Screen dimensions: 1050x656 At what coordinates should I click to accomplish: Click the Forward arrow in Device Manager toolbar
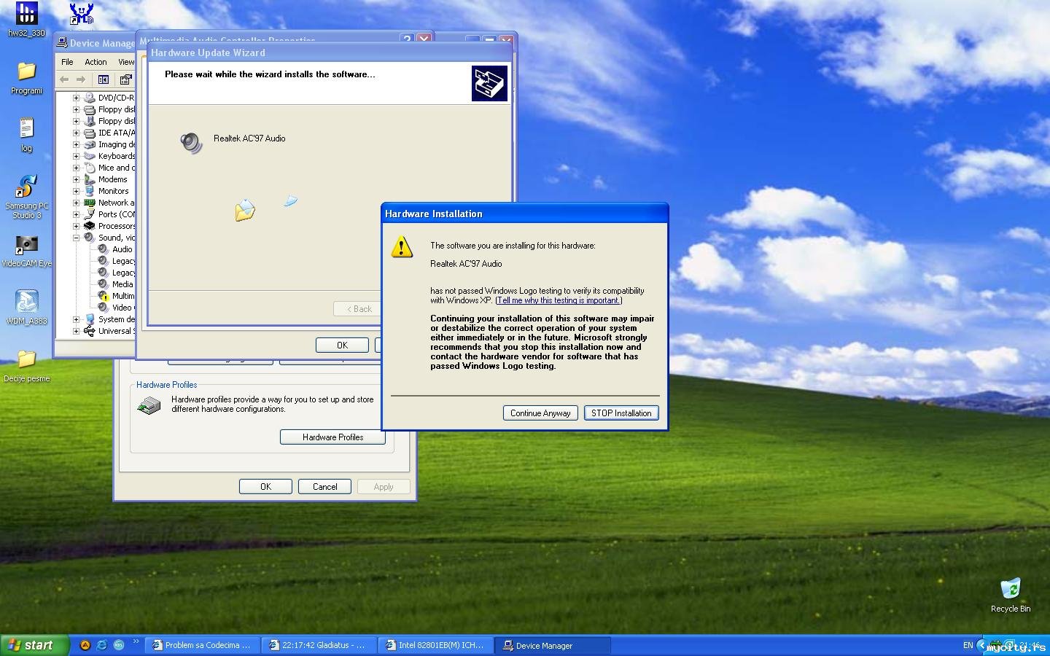81,79
